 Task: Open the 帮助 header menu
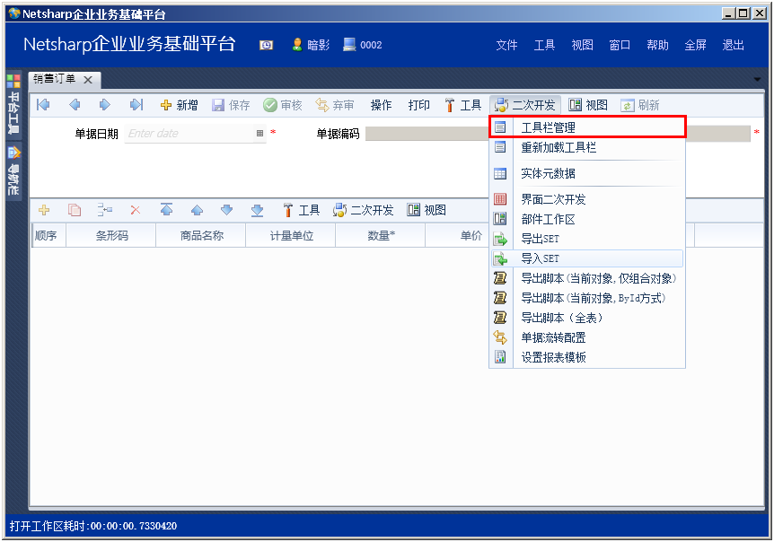tap(657, 45)
